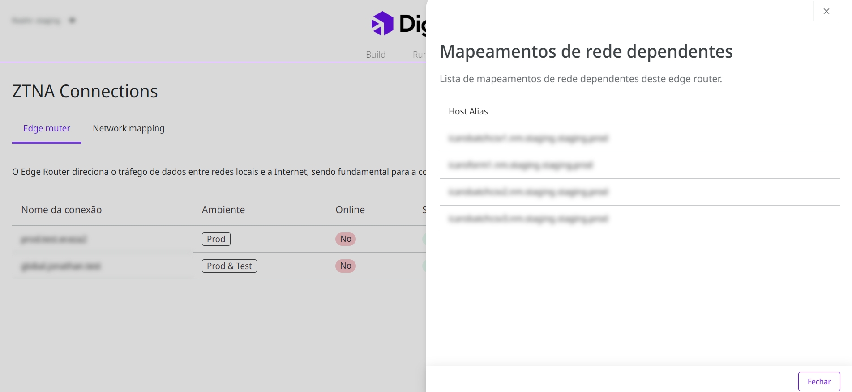This screenshot has width=852, height=392.
Task: Open the Build menu
Action: click(x=375, y=55)
